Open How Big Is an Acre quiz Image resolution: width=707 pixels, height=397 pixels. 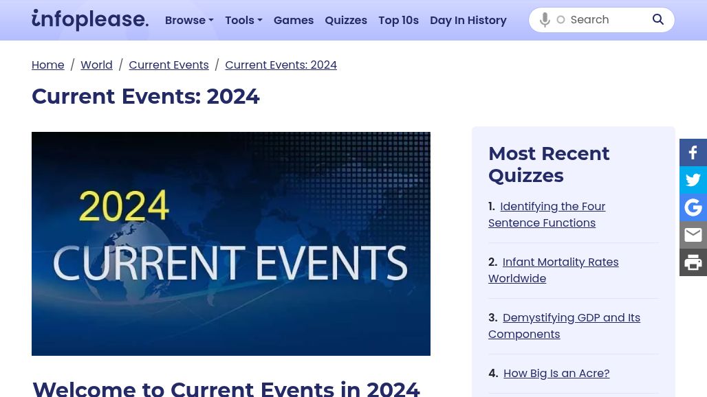(556, 373)
